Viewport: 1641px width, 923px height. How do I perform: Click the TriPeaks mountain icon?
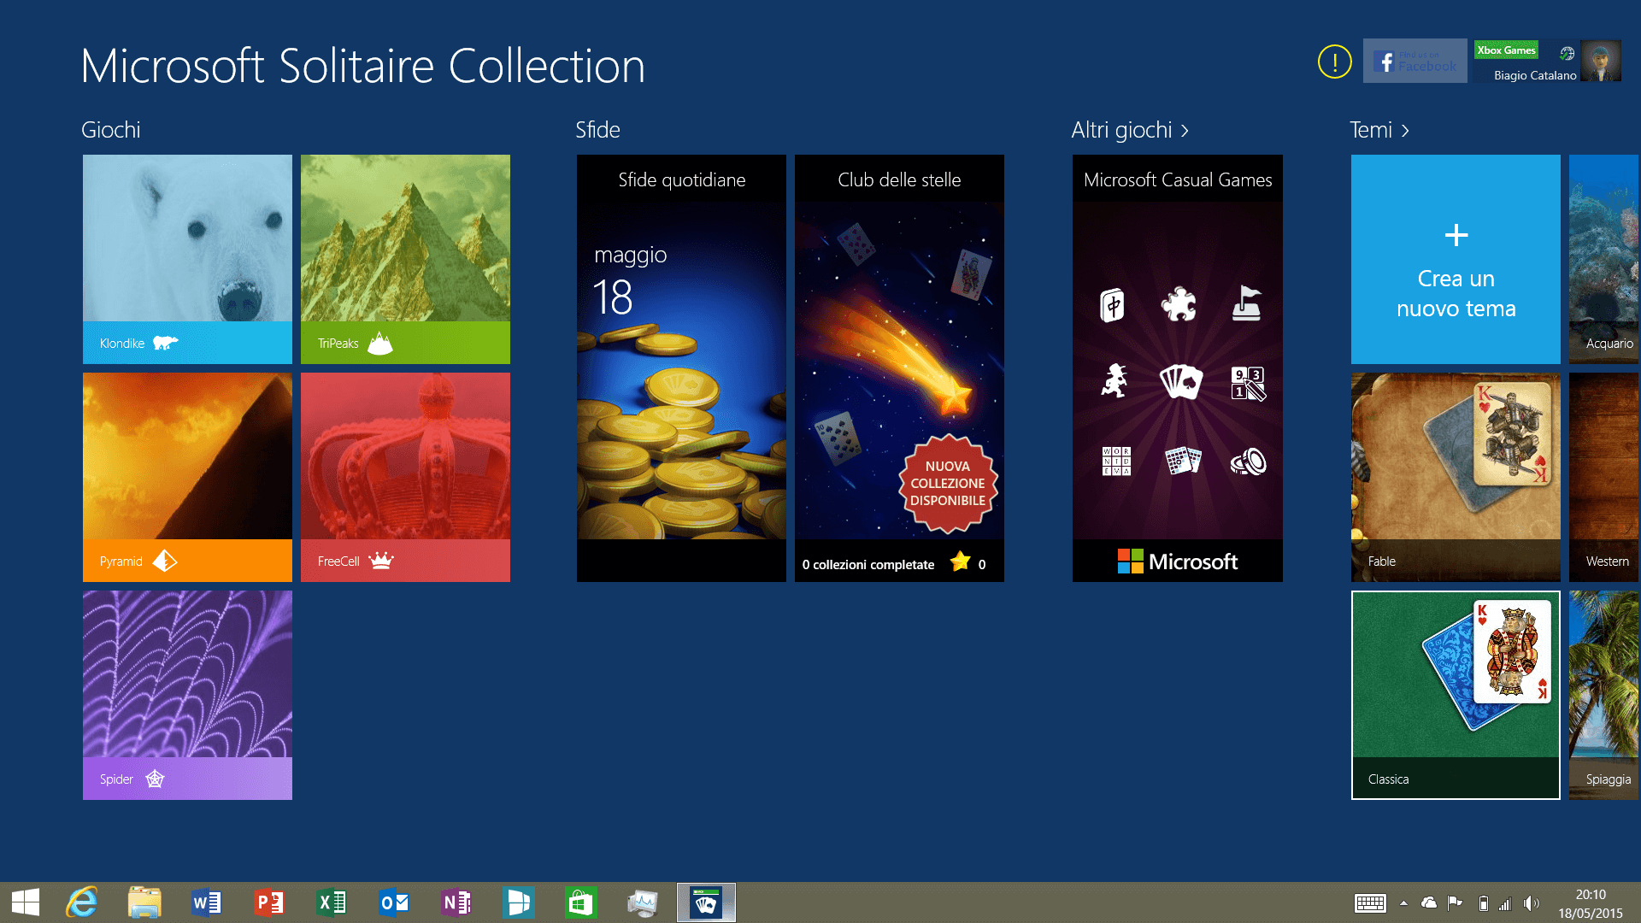point(380,343)
